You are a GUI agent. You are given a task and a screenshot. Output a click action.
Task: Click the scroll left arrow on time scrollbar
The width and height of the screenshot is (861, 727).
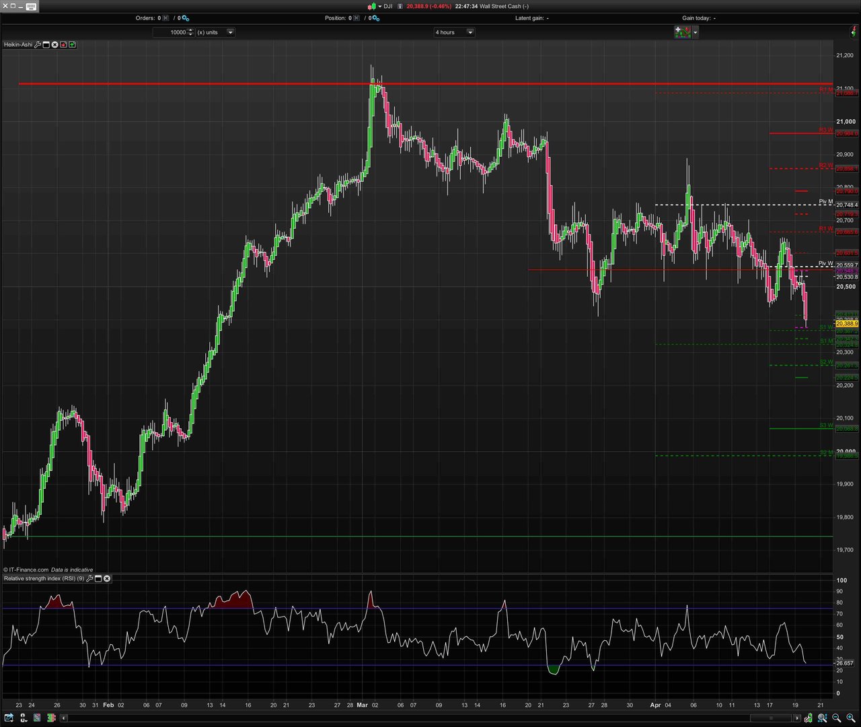64,718
